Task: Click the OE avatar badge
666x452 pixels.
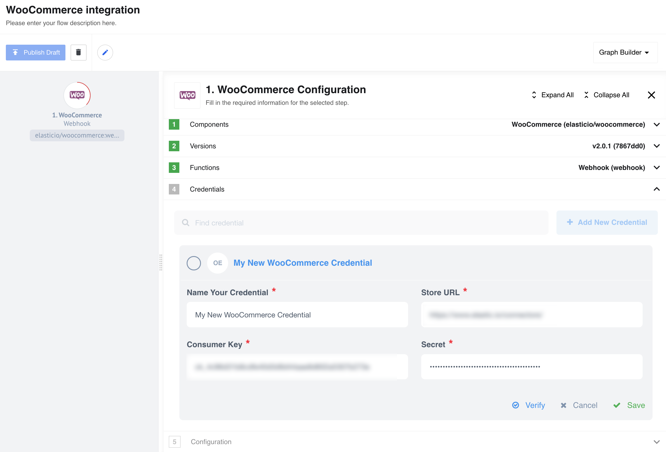Action: [x=218, y=263]
